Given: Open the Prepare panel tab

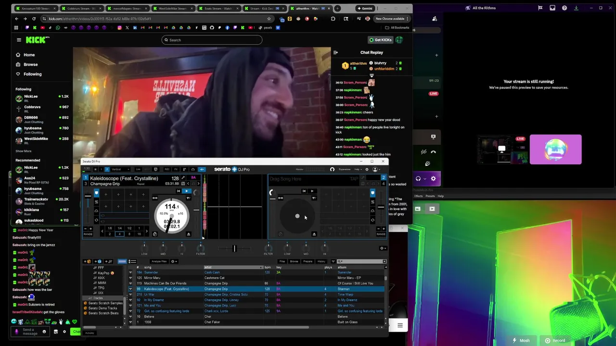Looking at the screenshot, I should 308,261.
